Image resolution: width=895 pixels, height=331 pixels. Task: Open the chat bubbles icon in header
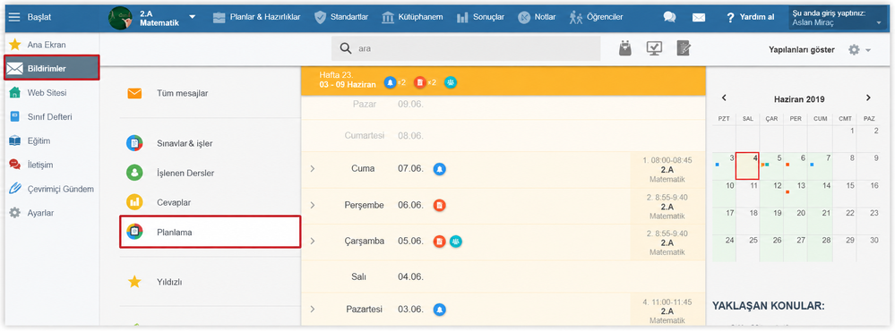point(669,17)
